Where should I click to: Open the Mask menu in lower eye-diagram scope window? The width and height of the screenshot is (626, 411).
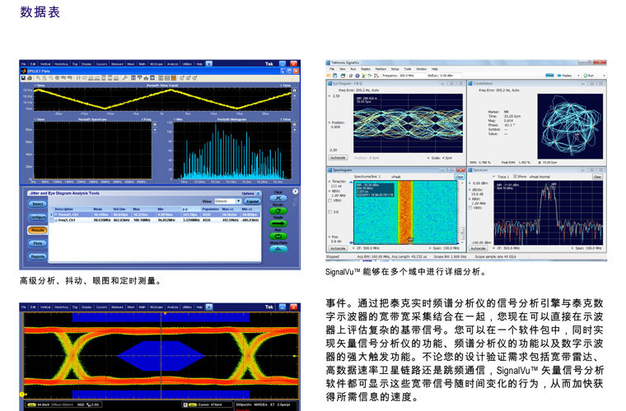pyautogui.click(x=130, y=307)
